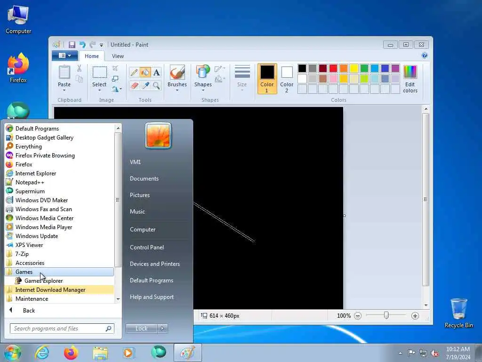Select the Eraser tool
The image size is (482, 362).
[x=134, y=85]
